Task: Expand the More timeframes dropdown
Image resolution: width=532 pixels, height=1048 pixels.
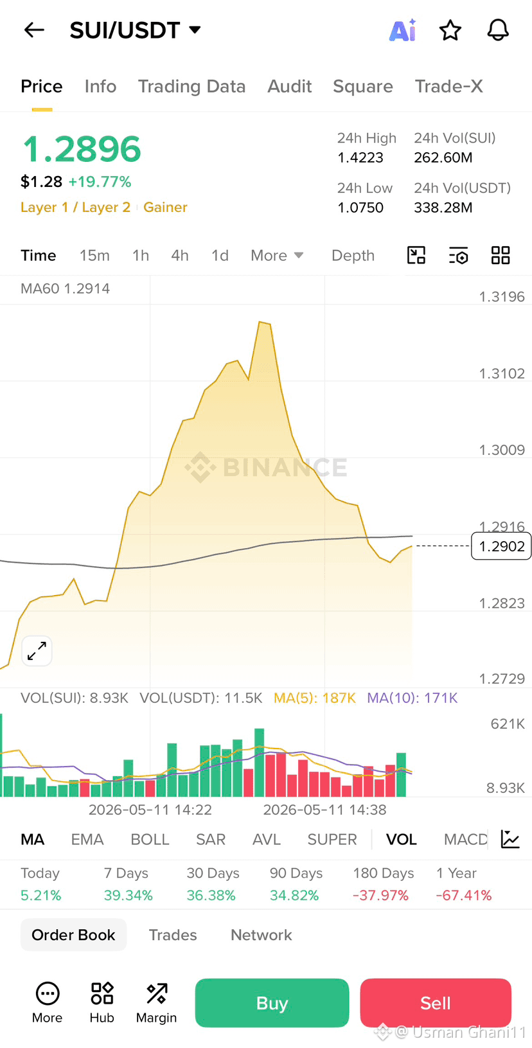Action: pyautogui.click(x=277, y=256)
